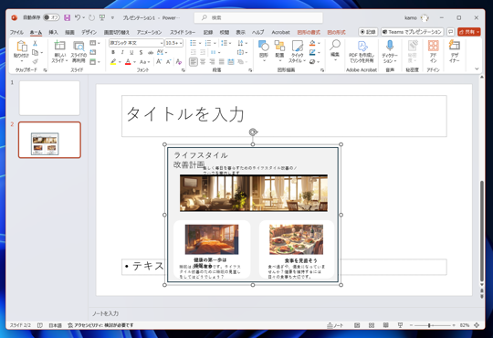Click Present in Teams button
493x338 pixels.
click(412, 32)
